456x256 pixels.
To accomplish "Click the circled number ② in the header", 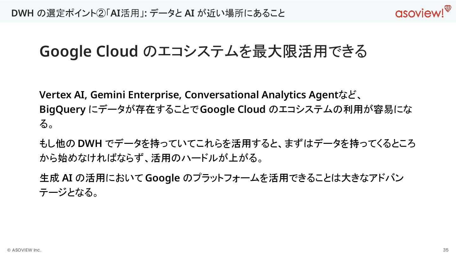I will point(101,13).
